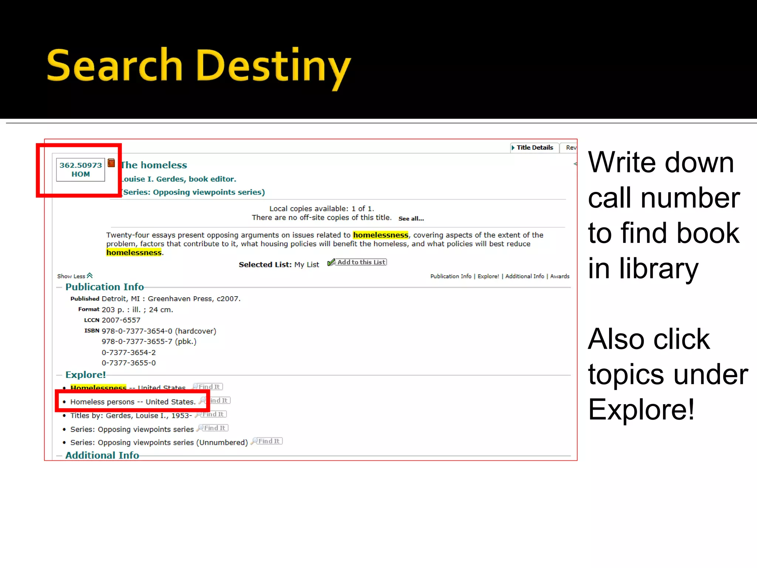
Task: Click the Homeless persons -- United States topic
Action: (x=133, y=402)
